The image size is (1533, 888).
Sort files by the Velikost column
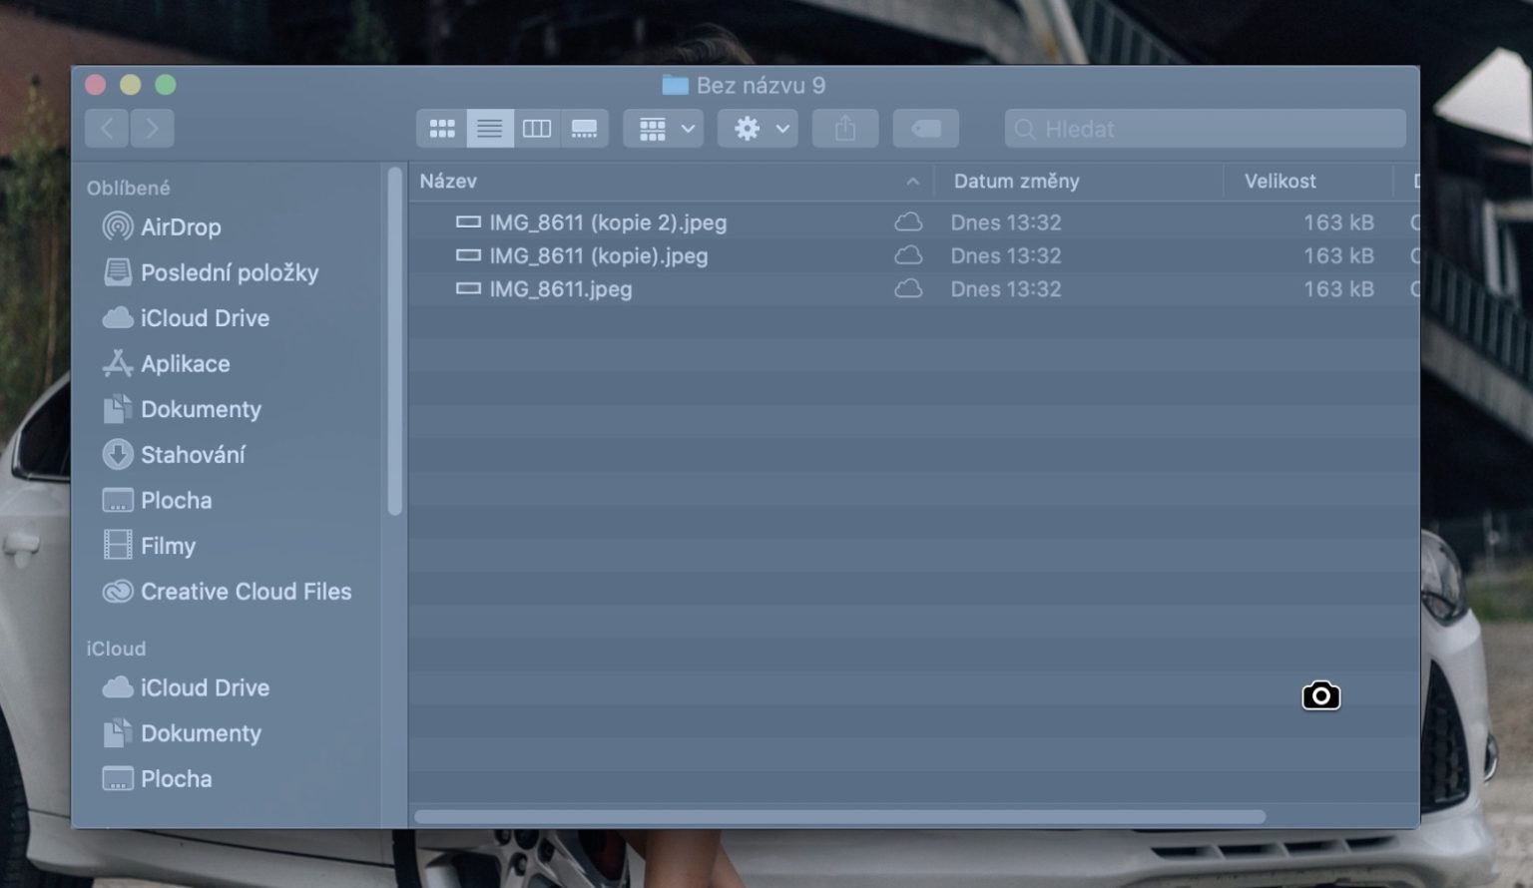coord(1280,182)
